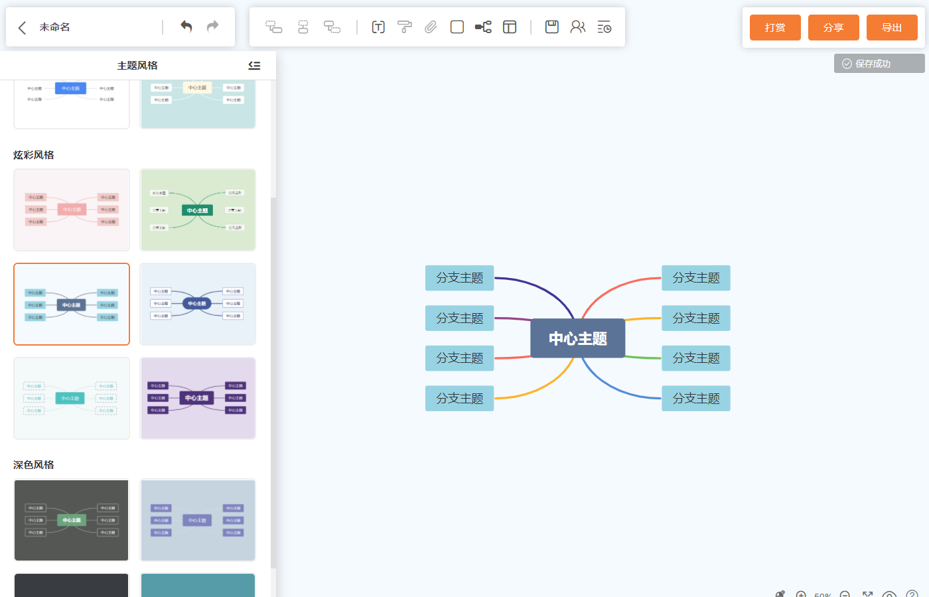Open the mind map structure layout icon
Screen dimensions: 929x597
(x=483, y=27)
